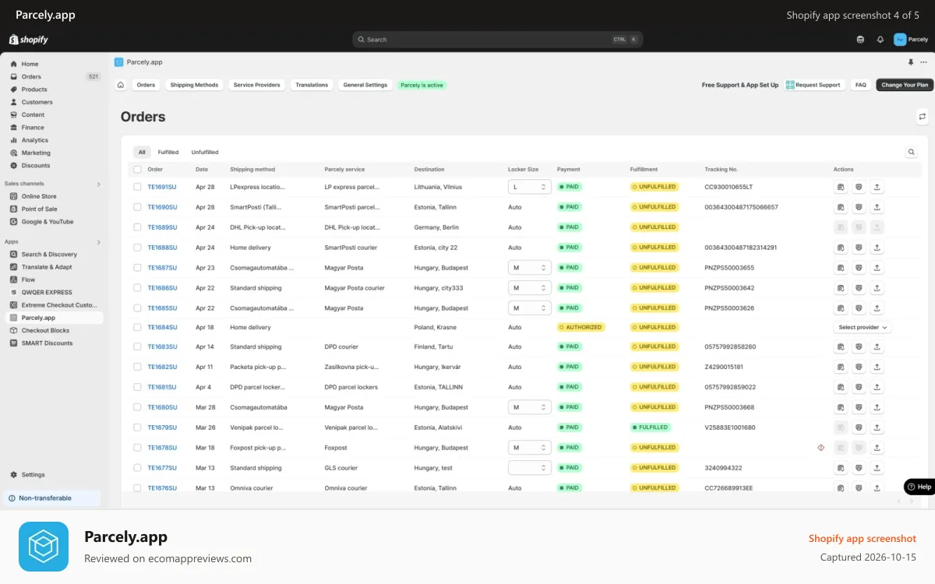The width and height of the screenshot is (935, 584).
Task: Open Analytics in the sidebar
Action: coord(35,140)
